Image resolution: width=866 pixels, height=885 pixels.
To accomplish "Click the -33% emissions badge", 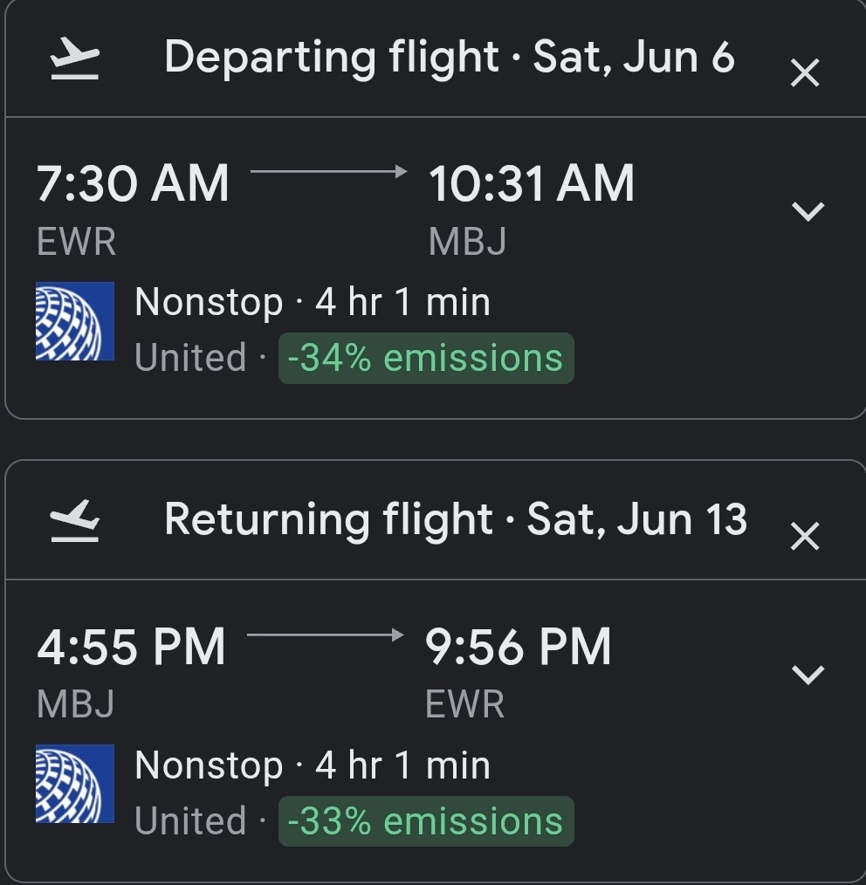I will click(x=426, y=821).
